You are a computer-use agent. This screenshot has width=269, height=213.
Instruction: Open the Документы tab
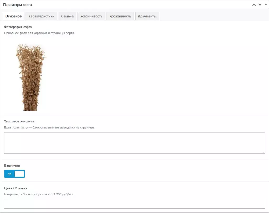pyautogui.click(x=147, y=16)
